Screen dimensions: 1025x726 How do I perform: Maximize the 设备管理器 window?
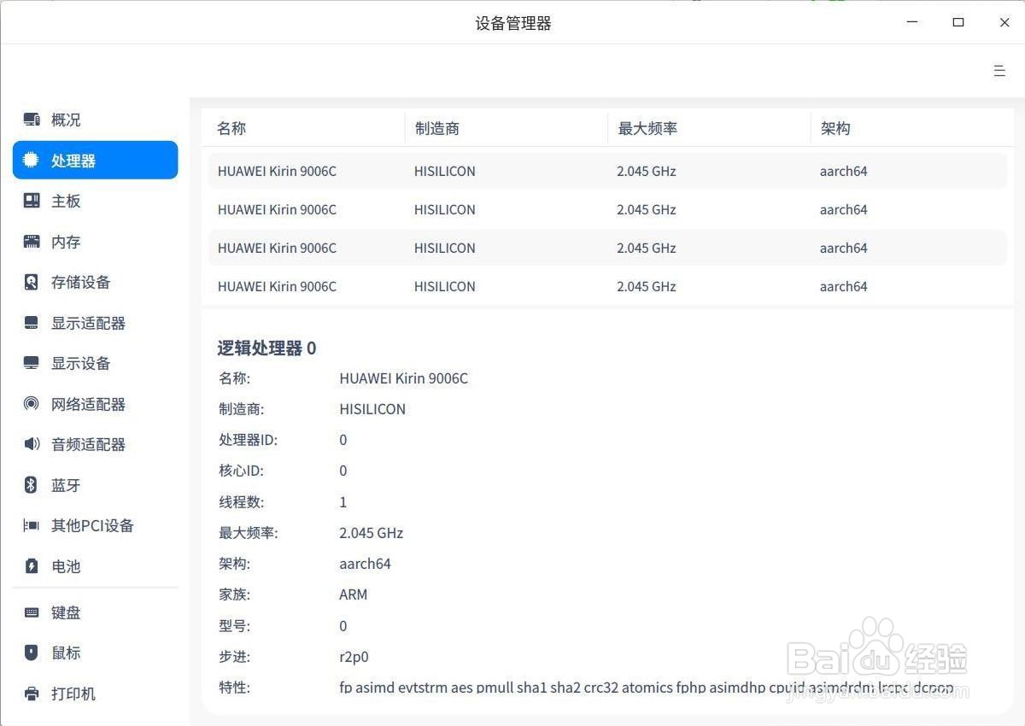point(958,22)
